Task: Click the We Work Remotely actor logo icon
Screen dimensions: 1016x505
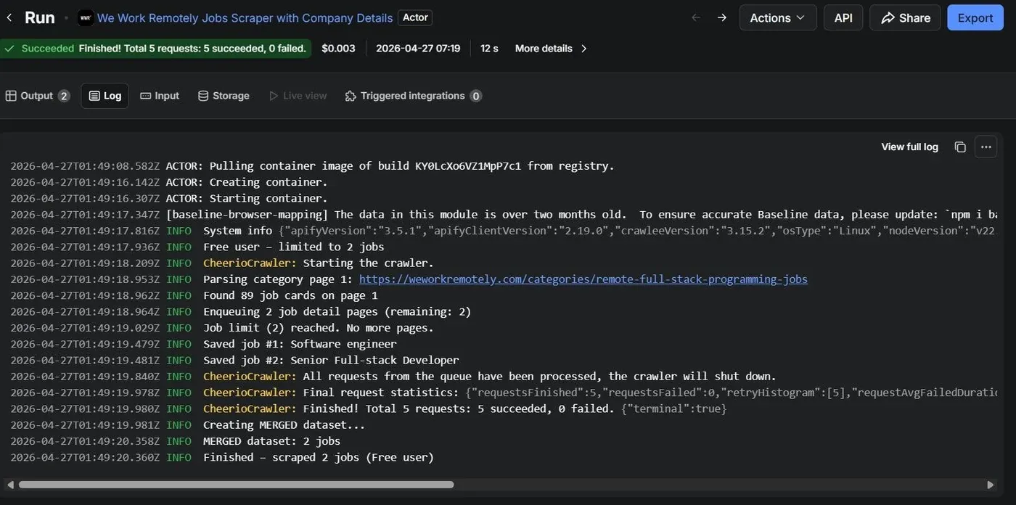Action: (x=86, y=17)
